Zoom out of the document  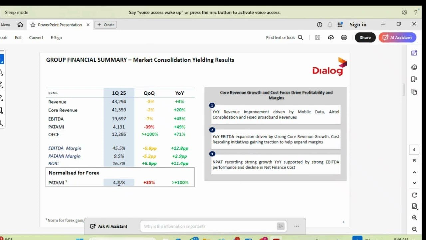point(414,229)
